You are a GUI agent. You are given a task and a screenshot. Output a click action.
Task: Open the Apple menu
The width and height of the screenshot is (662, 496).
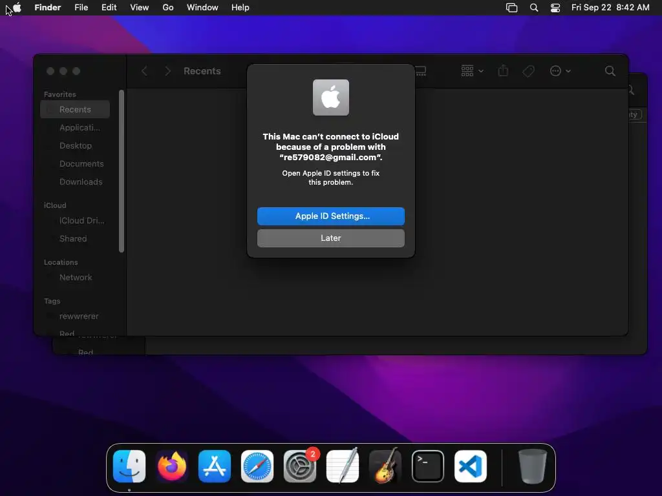[x=17, y=7]
